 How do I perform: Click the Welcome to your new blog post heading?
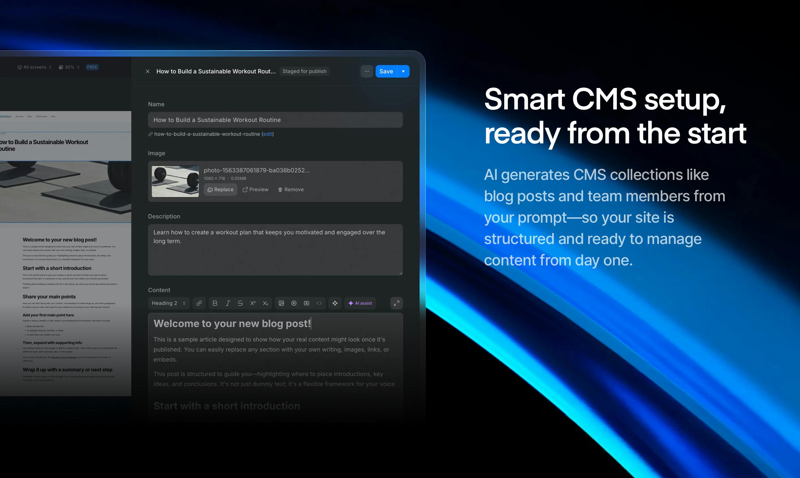pos(232,324)
